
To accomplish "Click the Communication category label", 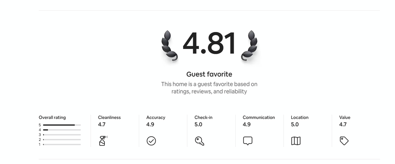I will point(259,117).
